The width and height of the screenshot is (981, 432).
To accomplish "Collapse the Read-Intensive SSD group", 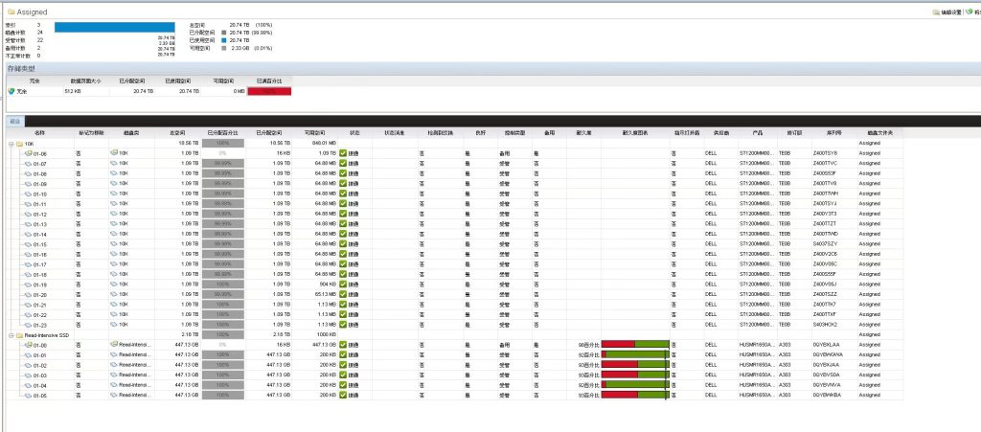I will click(10, 334).
